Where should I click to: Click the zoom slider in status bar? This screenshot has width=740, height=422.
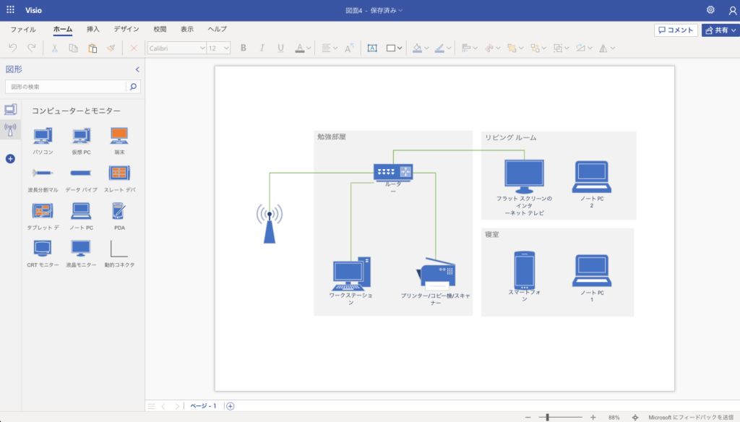[548, 417]
